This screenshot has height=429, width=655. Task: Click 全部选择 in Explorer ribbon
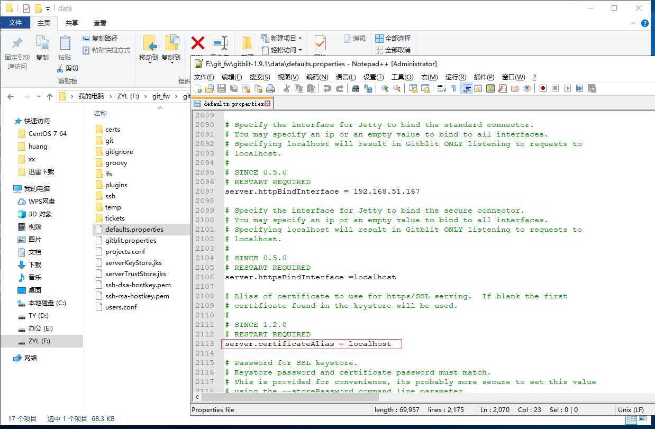tap(393, 39)
